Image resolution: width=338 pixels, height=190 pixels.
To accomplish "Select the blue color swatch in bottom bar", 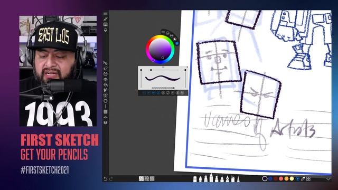I will pyautogui.click(x=270, y=178).
